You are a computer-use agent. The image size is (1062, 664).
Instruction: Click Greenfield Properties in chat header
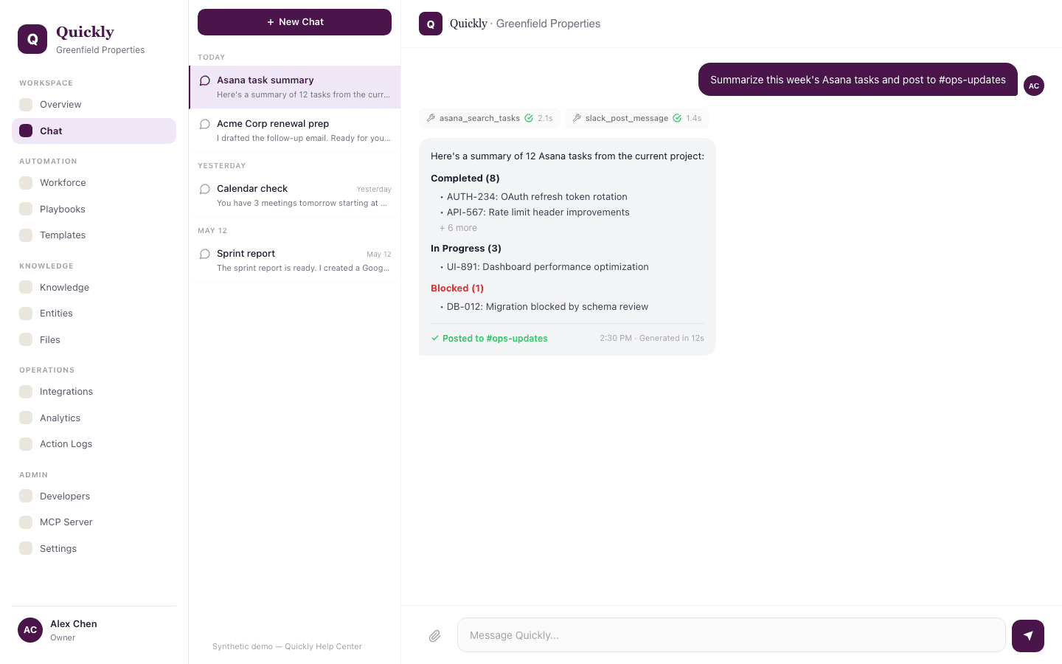(x=548, y=24)
